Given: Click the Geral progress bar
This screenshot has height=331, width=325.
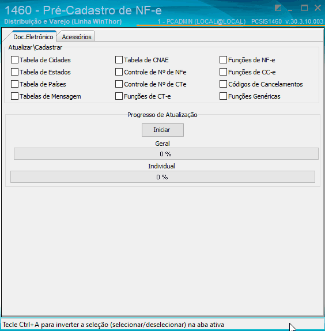Looking at the screenshot, I should click(166, 154).
